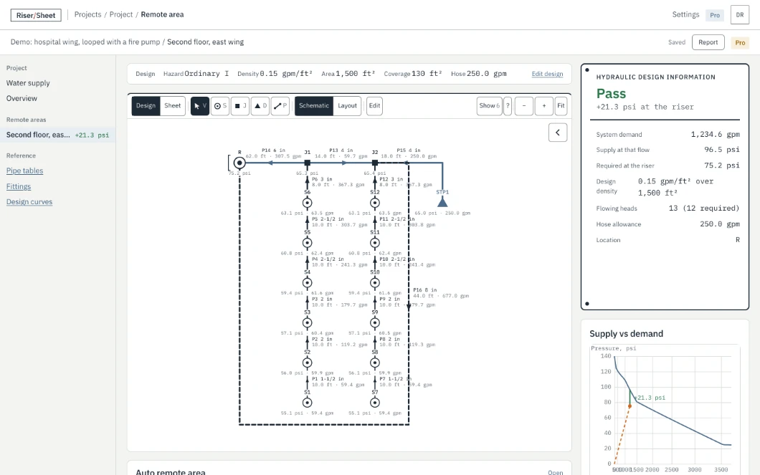The height and width of the screenshot is (475, 760).
Task: Open Water supply in sidebar
Action: click(28, 83)
